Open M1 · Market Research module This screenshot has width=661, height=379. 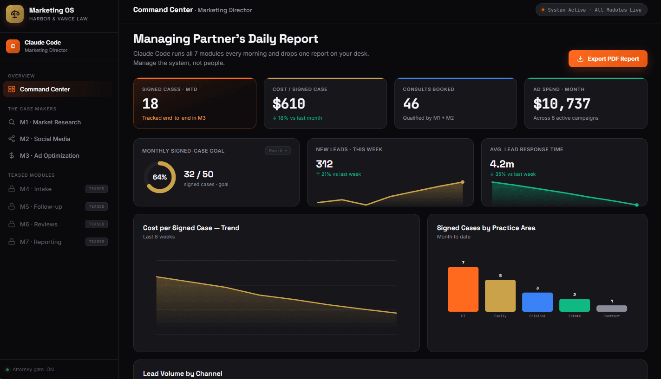click(x=58, y=122)
